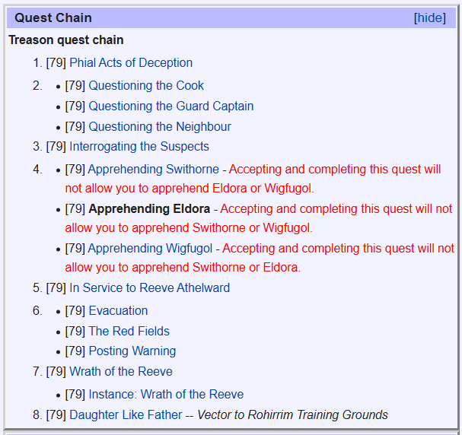Open Phial Acts of Deception quest
The width and height of the screenshot is (462, 435).
[131, 62]
